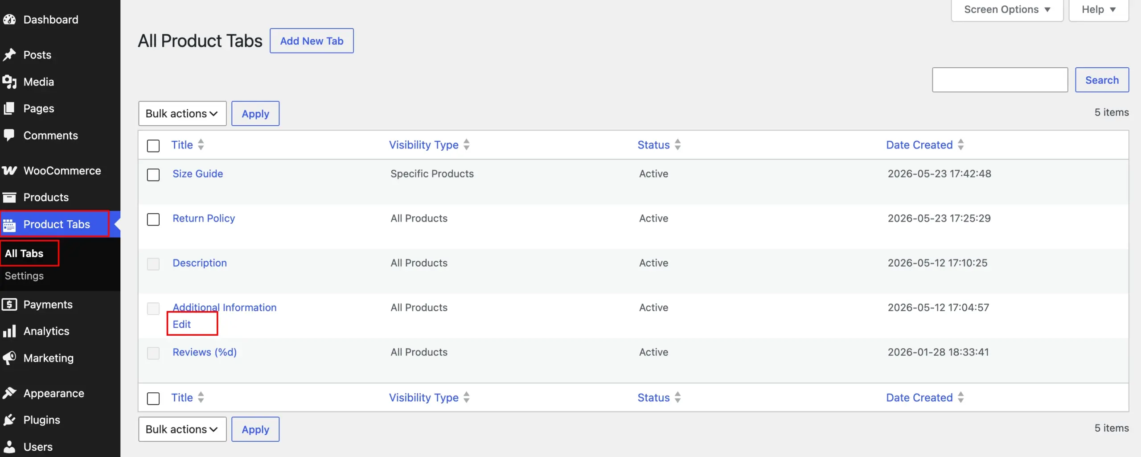Image resolution: width=1141 pixels, height=457 pixels.
Task: Open the Users menu item
Action: coord(38,447)
